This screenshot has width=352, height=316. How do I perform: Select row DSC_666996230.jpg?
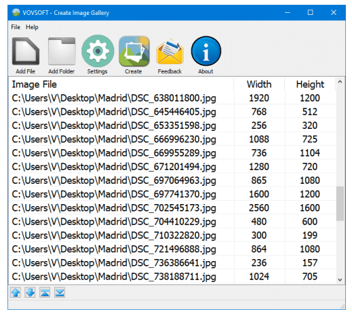pos(172,139)
